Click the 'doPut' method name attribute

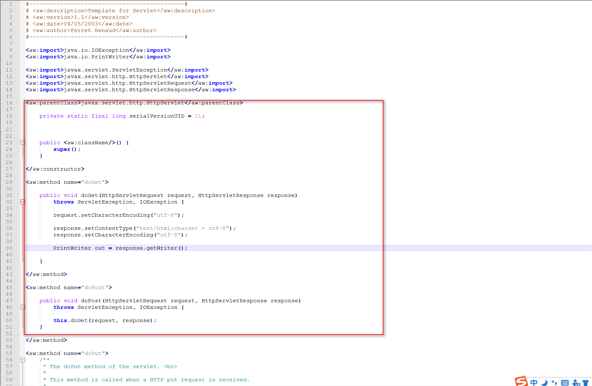coord(93,353)
